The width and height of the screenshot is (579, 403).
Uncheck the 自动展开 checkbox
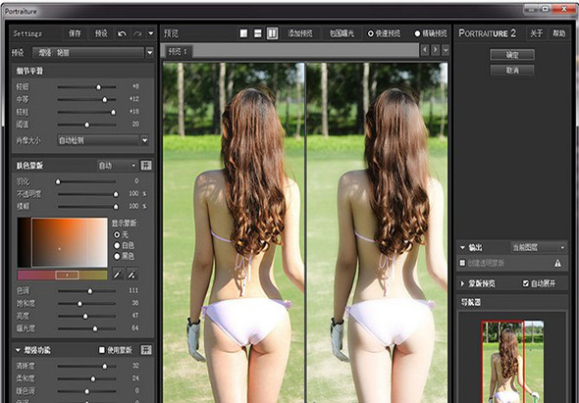tap(526, 283)
